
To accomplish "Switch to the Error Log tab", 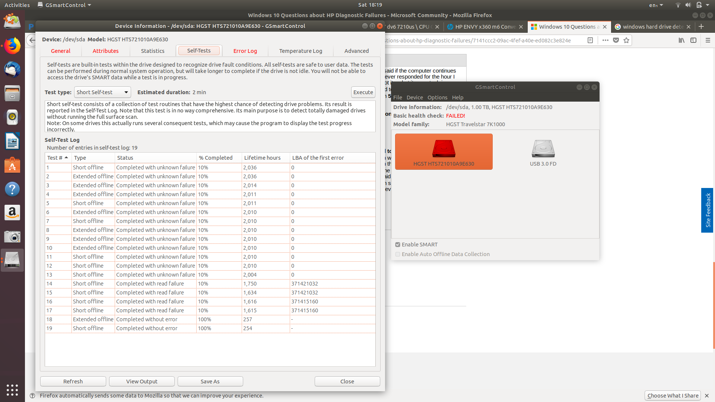I will [245, 51].
